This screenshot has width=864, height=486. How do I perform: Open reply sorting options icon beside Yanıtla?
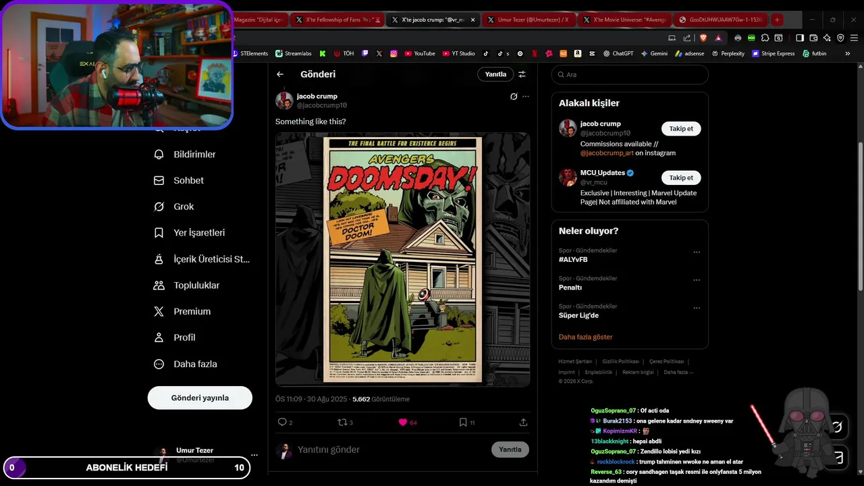click(522, 74)
